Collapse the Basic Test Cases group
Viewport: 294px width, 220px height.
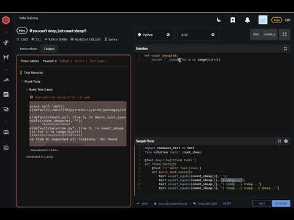pos(39,90)
